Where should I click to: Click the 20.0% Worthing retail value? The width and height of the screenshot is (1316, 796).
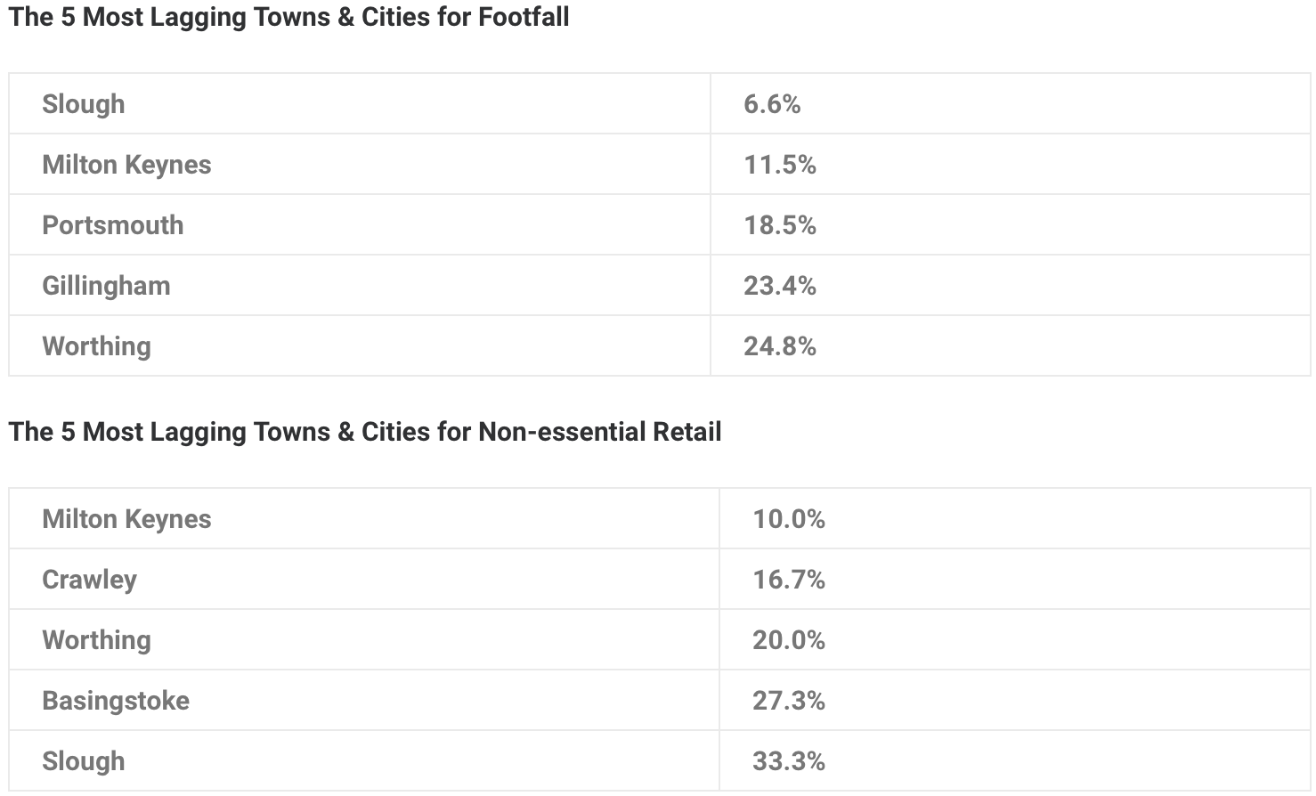(789, 640)
